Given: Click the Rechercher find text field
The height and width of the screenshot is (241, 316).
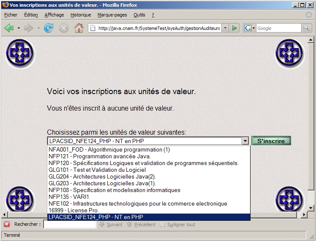Looking at the screenshot, I should tap(70, 225).
